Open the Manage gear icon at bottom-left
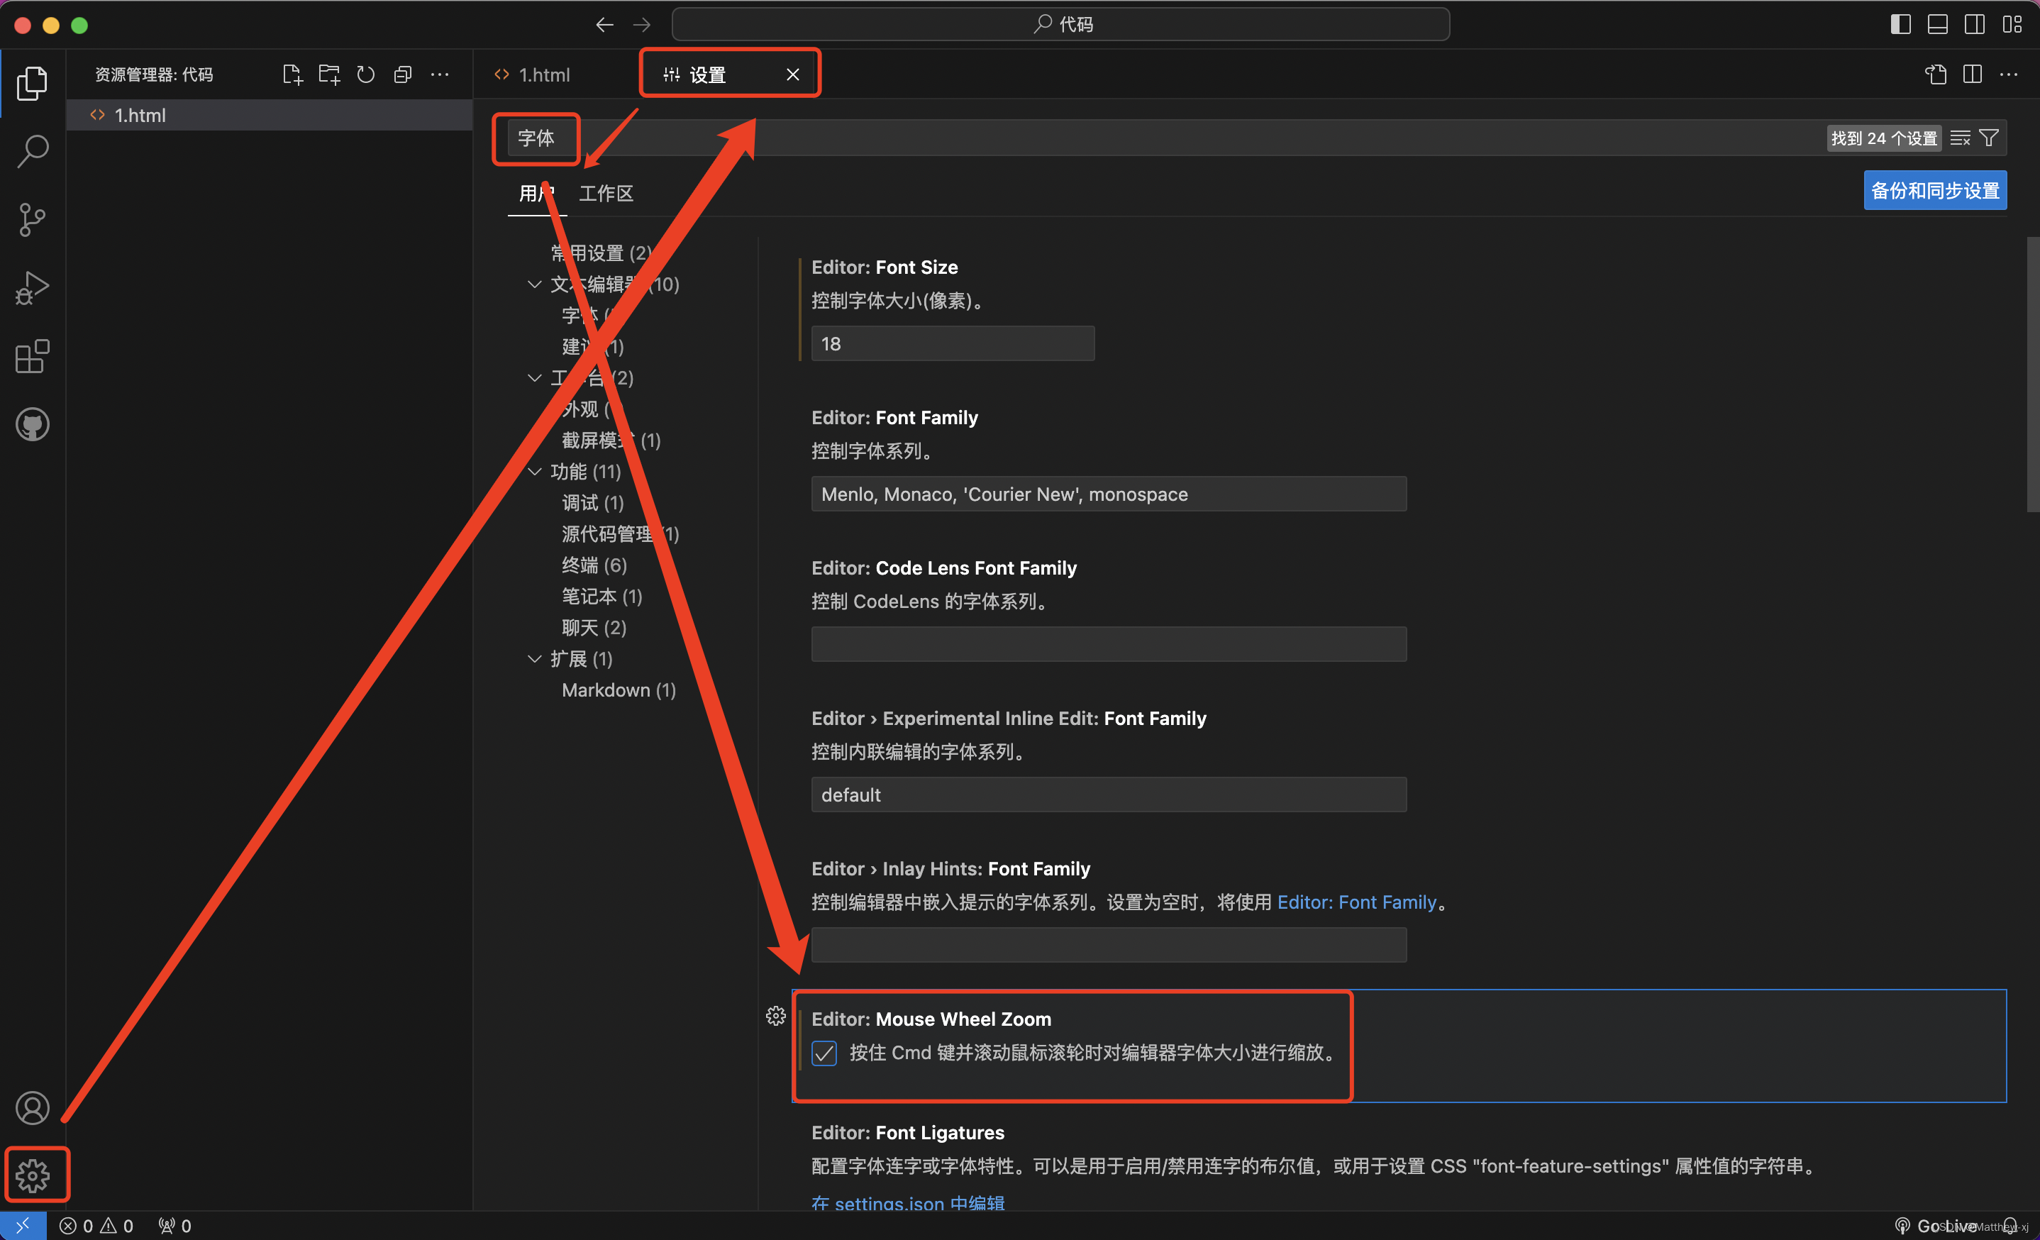Image resolution: width=2040 pixels, height=1240 pixels. 33,1175
